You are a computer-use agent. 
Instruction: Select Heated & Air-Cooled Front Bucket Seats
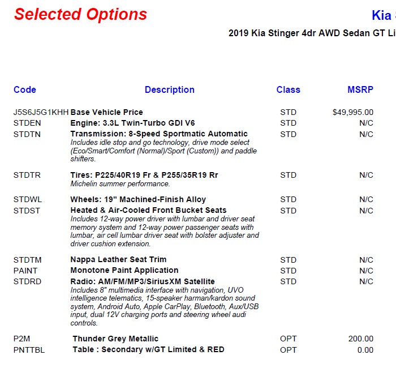pyautogui.click(x=148, y=211)
